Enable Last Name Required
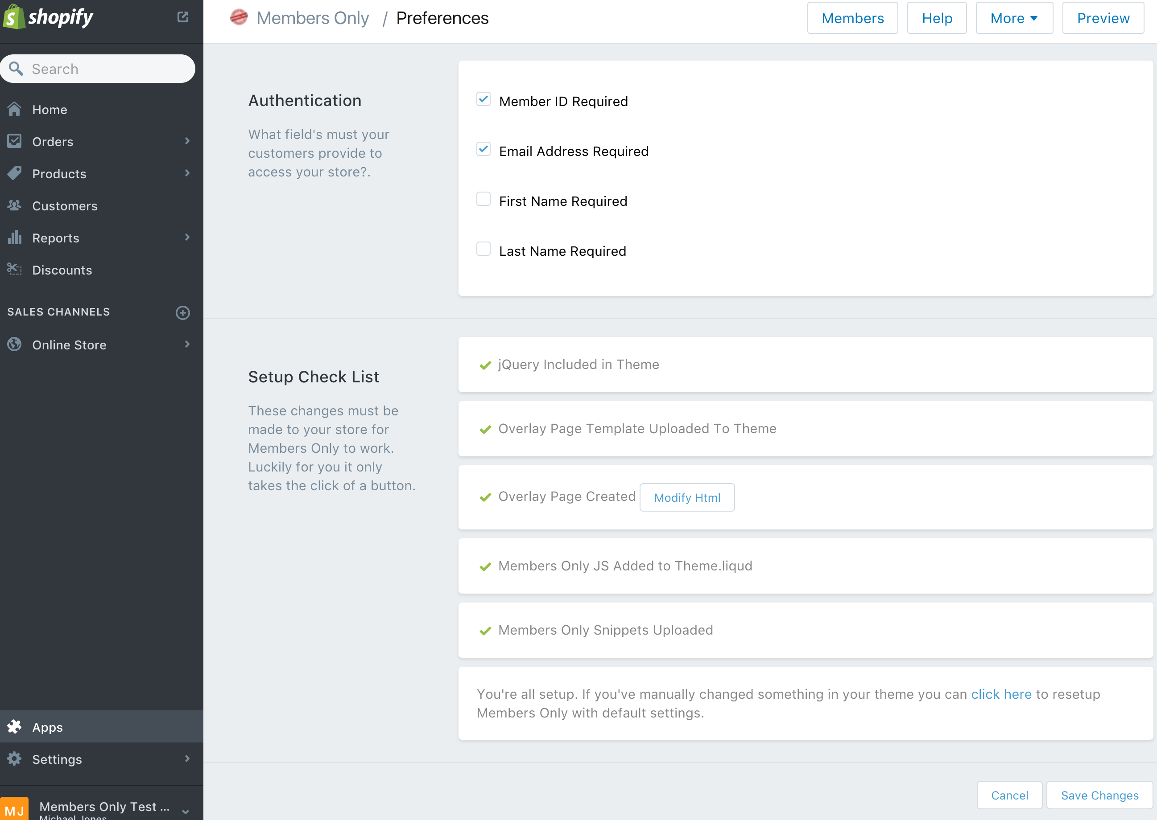Screen dimensions: 1157x820 click(x=483, y=249)
